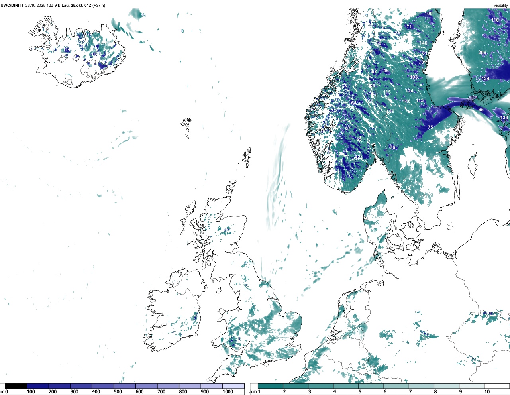Click the 'Visibility' title label
This screenshot has height=395, width=510.
[x=501, y=6]
